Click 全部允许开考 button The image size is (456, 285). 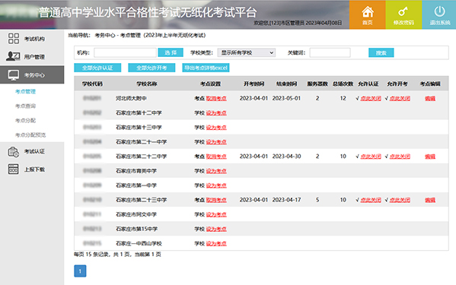click(x=151, y=68)
